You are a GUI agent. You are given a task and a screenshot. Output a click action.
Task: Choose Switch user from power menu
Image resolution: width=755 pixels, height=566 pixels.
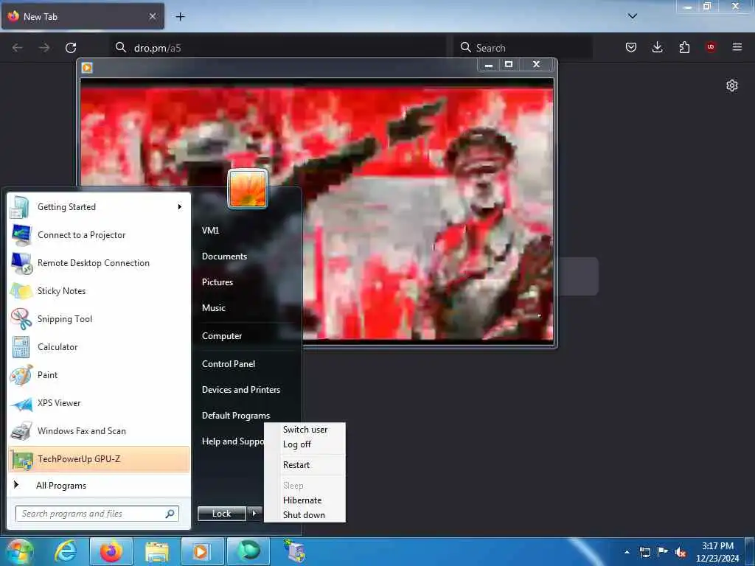coord(305,430)
